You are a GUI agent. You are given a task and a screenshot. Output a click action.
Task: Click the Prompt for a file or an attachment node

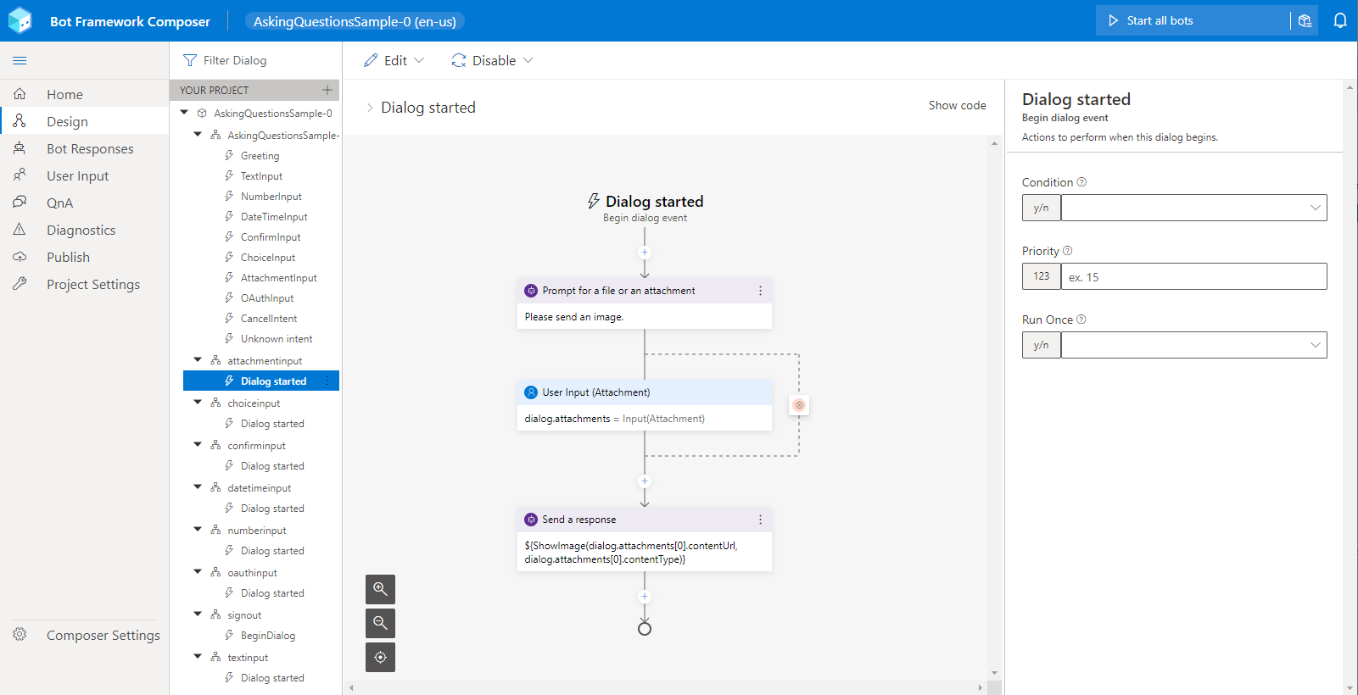(x=645, y=303)
